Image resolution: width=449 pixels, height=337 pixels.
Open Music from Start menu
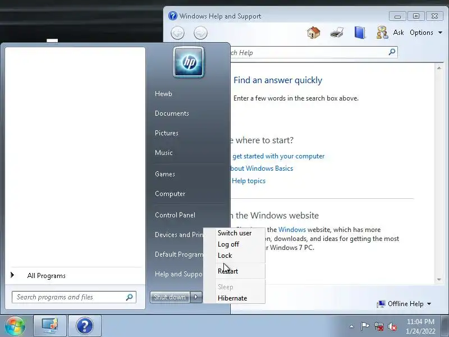tap(163, 153)
